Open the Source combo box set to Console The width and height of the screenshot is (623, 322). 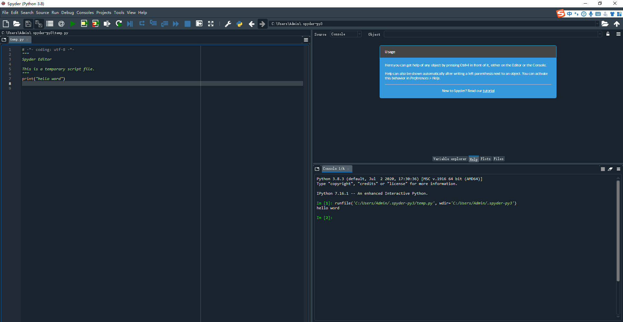click(x=346, y=34)
